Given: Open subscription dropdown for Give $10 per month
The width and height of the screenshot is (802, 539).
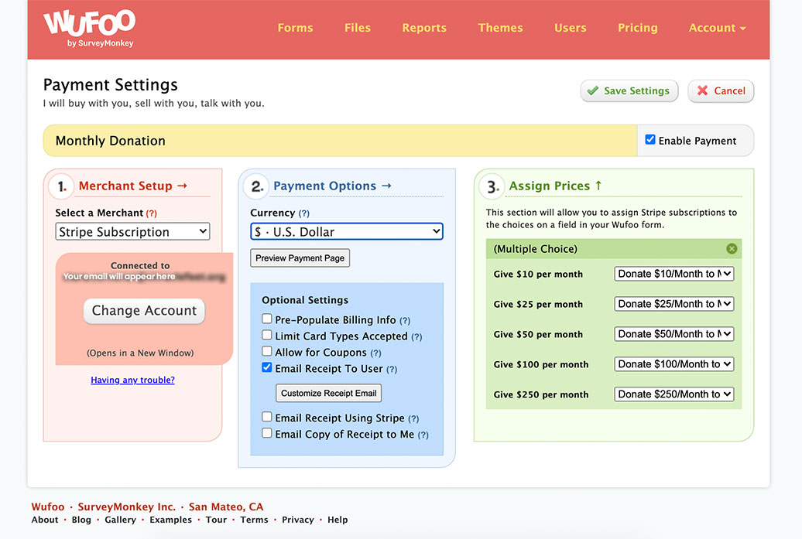Looking at the screenshot, I should [x=673, y=274].
